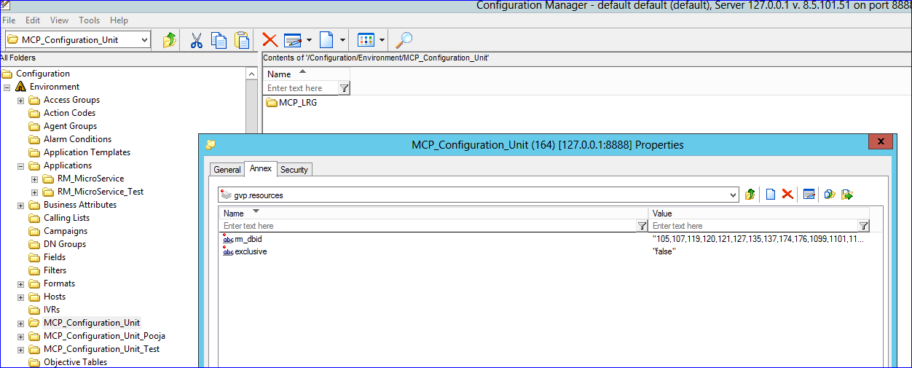
Task: Expand the RM_MicroService tree node
Action: (34, 179)
